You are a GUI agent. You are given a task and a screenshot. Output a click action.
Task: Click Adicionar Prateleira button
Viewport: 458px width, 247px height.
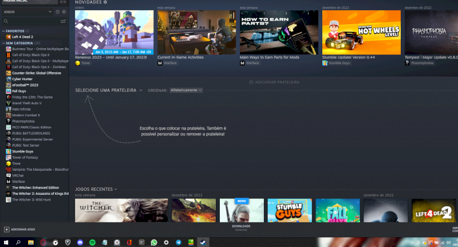point(274,83)
